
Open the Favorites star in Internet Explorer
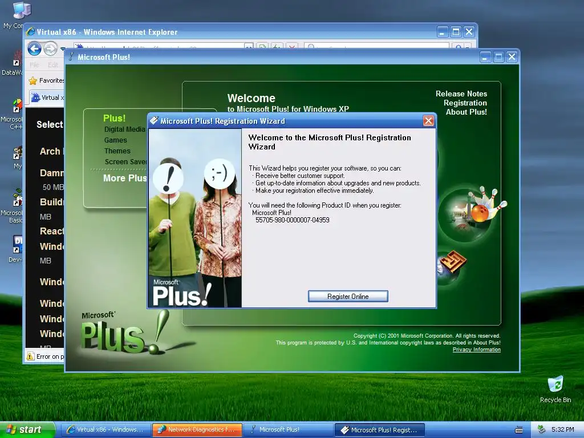tap(33, 80)
